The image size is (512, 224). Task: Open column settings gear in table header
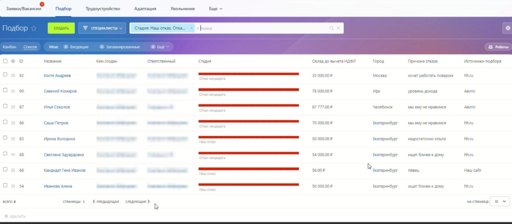pyautogui.click(x=13, y=61)
